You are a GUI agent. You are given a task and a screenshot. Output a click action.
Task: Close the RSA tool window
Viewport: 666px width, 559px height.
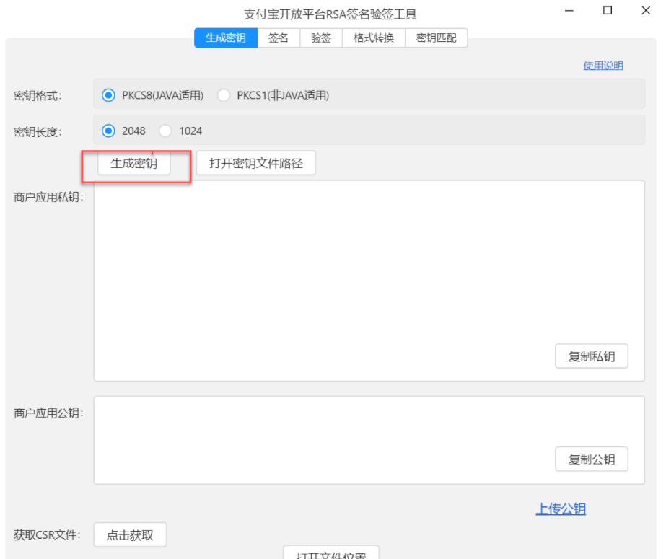coord(646,11)
